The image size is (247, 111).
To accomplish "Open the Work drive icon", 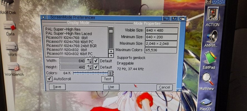I will 12,47.
